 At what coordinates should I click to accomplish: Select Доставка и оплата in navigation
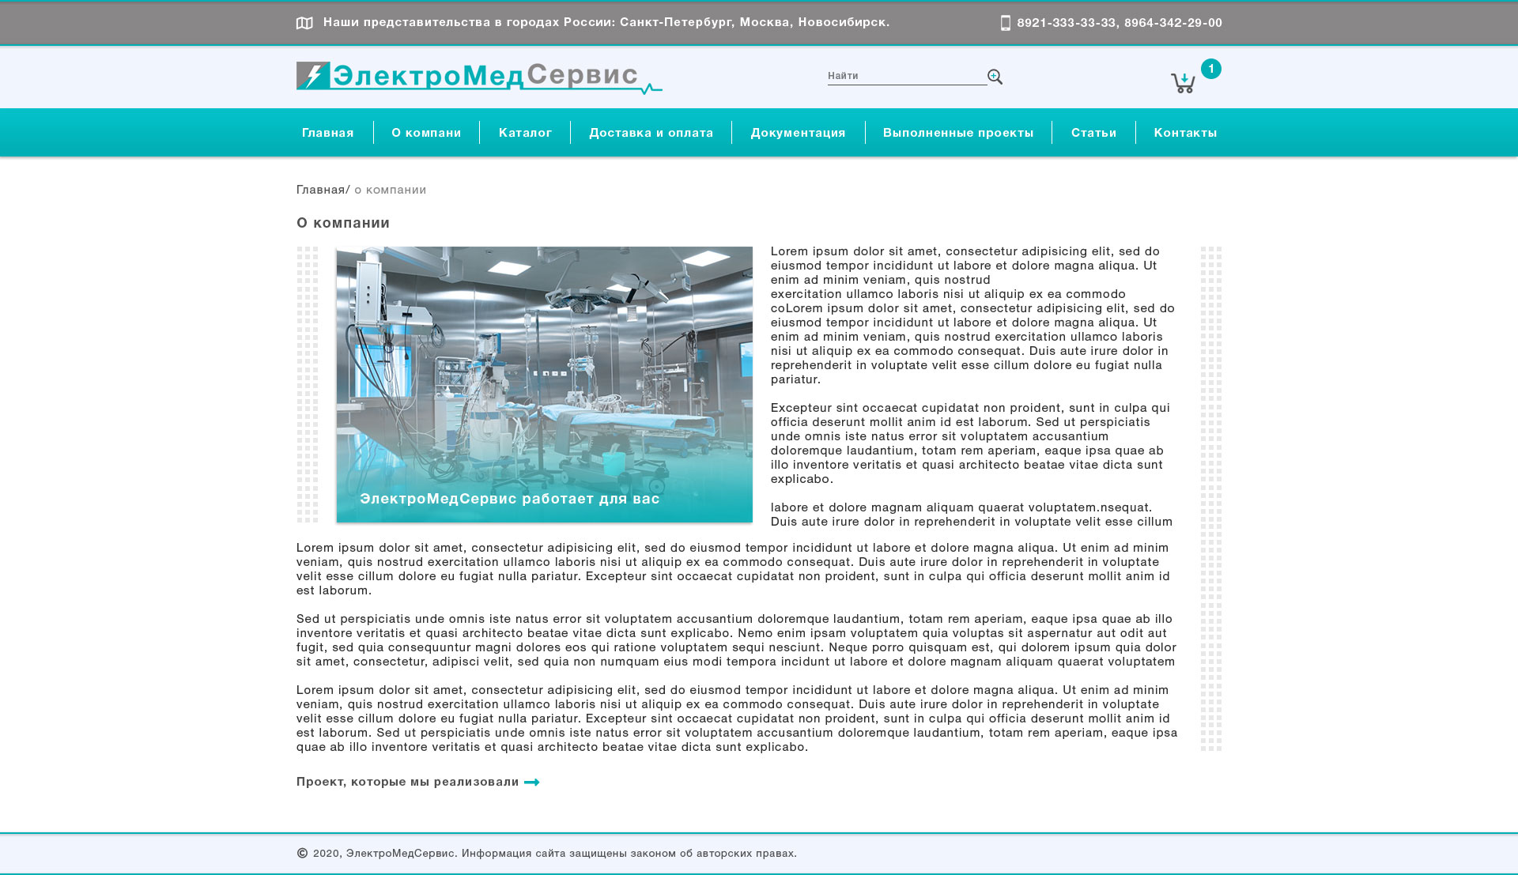(x=651, y=133)
